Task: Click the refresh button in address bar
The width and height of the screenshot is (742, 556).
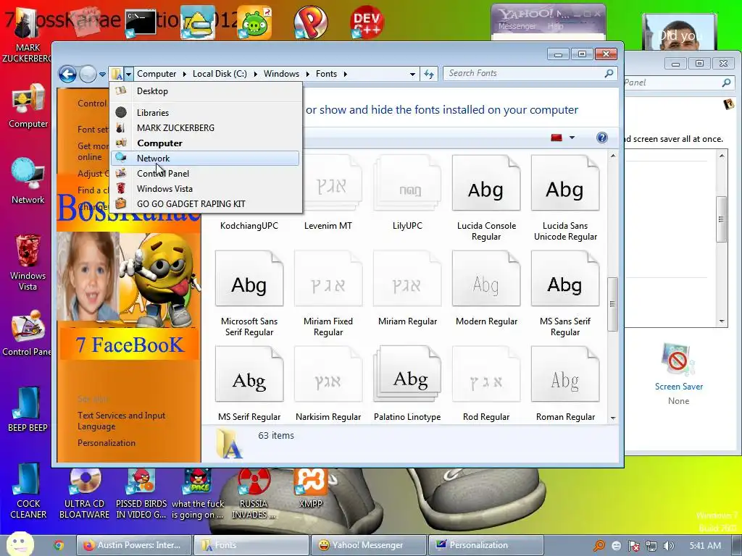Action: 429,74
